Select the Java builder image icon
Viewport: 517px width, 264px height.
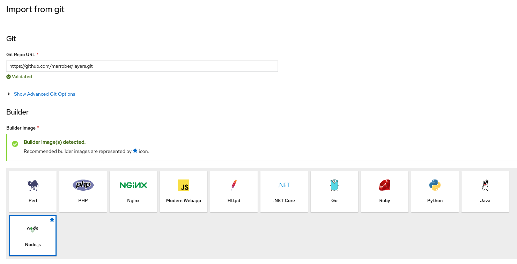pos(485,185)
